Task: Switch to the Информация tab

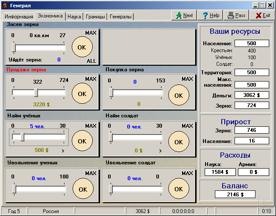Action: [19, 17]
